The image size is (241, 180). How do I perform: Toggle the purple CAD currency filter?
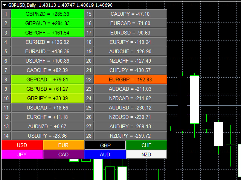[x=64, y=154]
